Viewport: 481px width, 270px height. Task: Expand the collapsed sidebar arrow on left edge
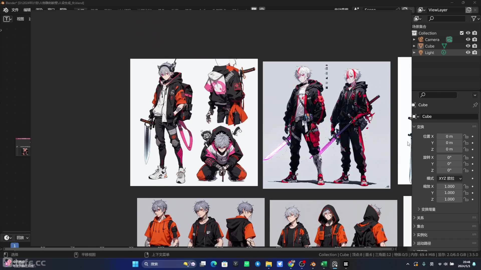coord(1,30)
